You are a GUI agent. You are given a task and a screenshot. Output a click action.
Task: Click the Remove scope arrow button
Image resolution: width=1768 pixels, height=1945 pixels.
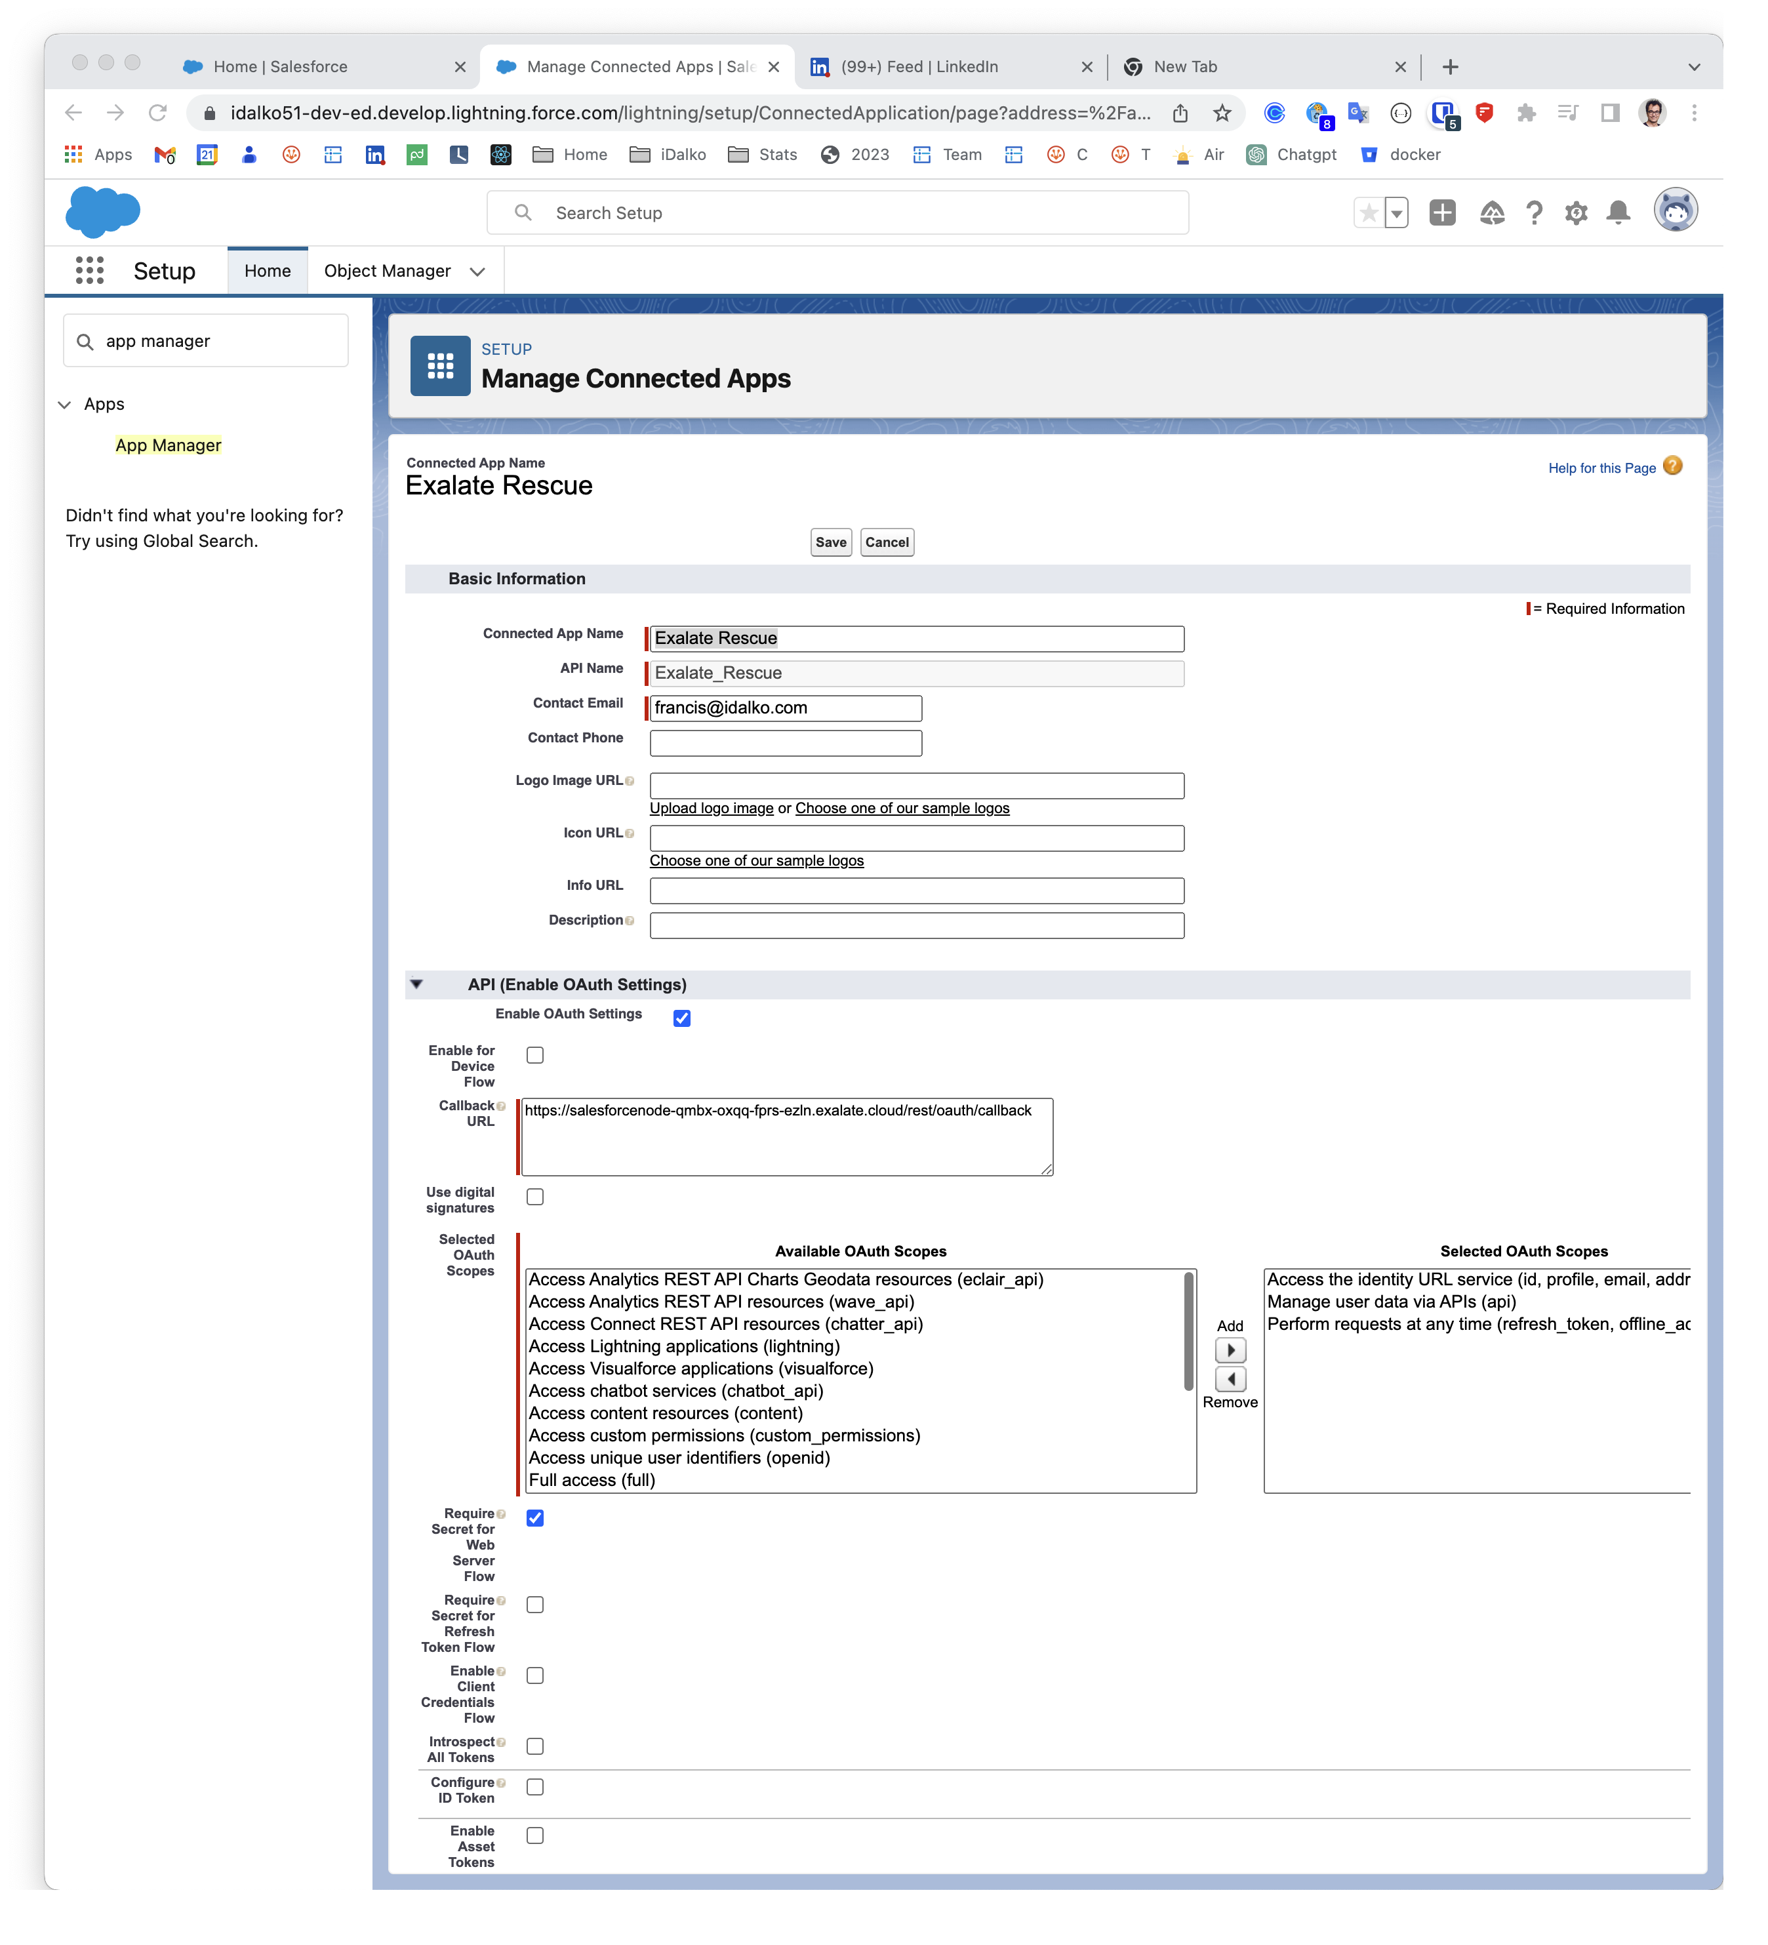1230,1378
